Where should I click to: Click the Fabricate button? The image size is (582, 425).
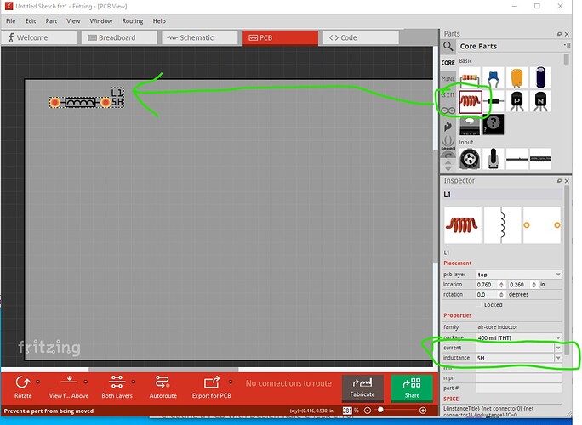point(362,388)
